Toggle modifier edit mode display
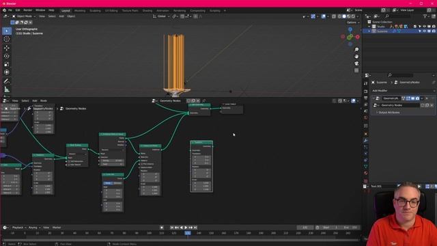 tap(408, 98)
